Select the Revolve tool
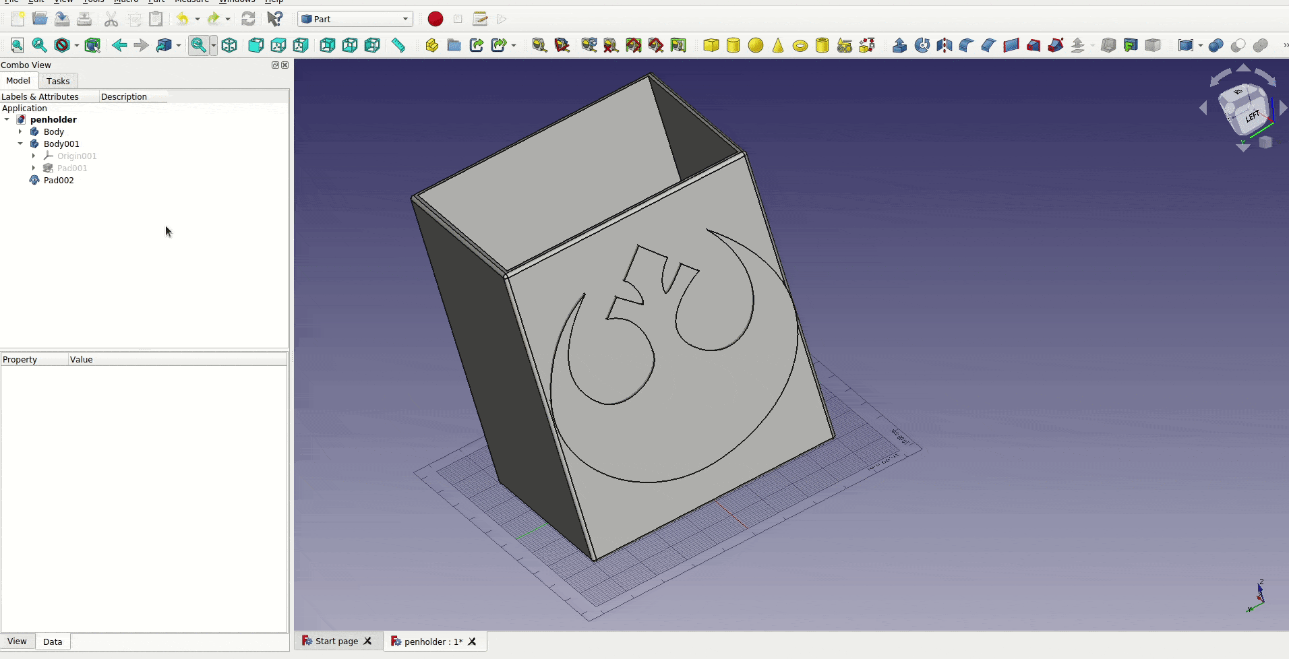Screen dimensions: 1289x659 click(922, 45)
